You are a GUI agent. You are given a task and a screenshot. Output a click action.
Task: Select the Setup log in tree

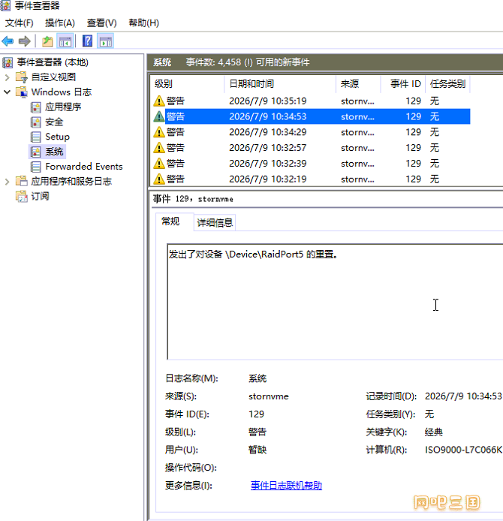(58, 137)
